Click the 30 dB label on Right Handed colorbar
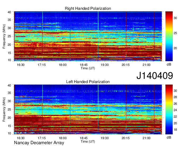 click(x=175, y=18)
